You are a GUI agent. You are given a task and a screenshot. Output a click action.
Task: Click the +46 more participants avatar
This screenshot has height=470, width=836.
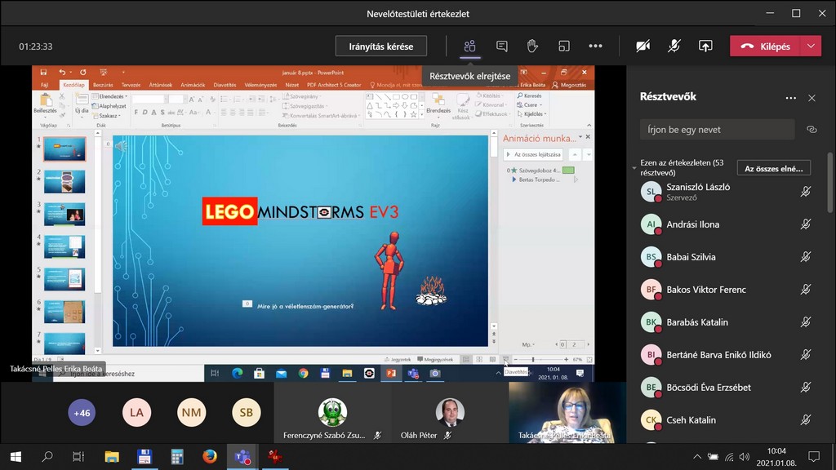82,412
